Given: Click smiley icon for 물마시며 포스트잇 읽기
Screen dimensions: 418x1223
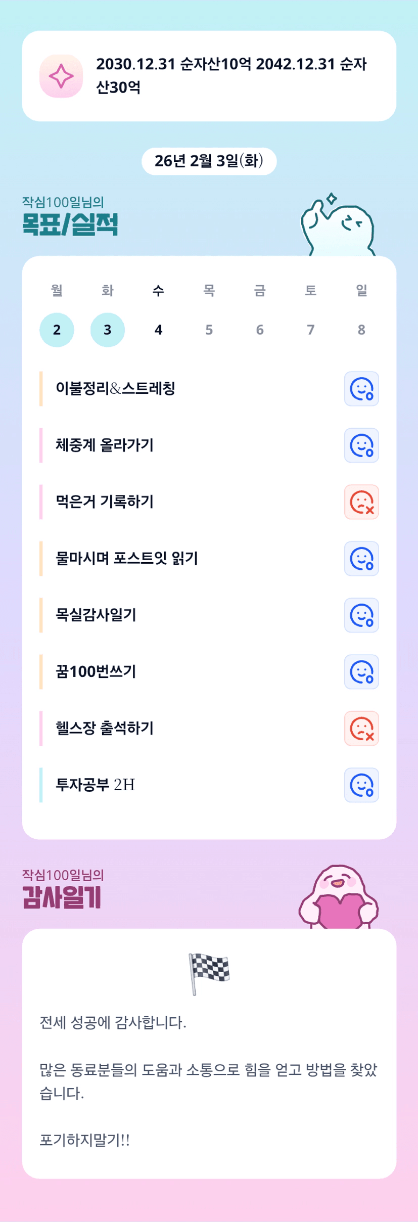Looking at the screenshot, I should [361, 559].
